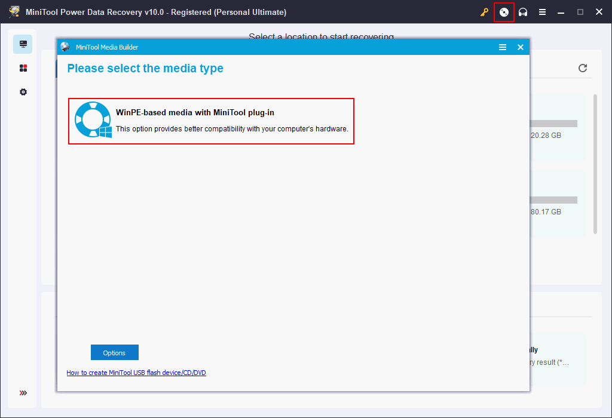Open the Media Builder hamburger menu
The height and width of the screenshot is (418, 612).
pyautogui.click(x=502, y=47)
